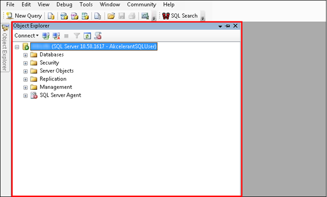Image resolution: width=327 pixels, height=197 pixels.
Task: Click the Replication folder icon
Action: click(x=34, y=79)
